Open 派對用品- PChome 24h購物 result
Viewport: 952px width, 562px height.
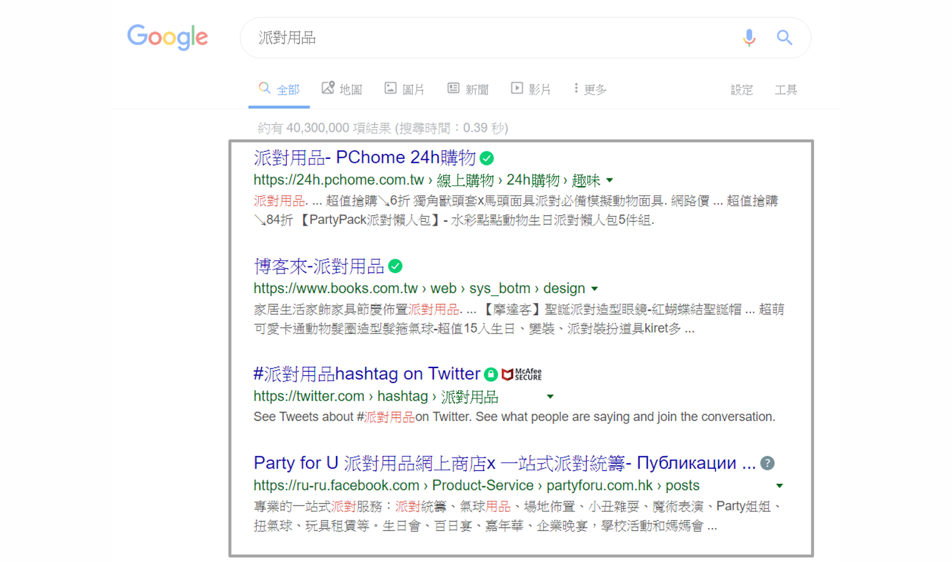(365, 158)
